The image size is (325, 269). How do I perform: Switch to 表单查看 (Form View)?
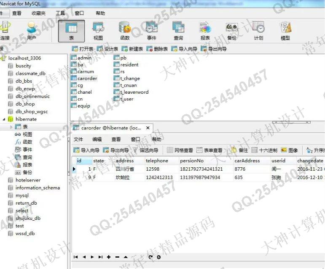(x=210, y=150)
